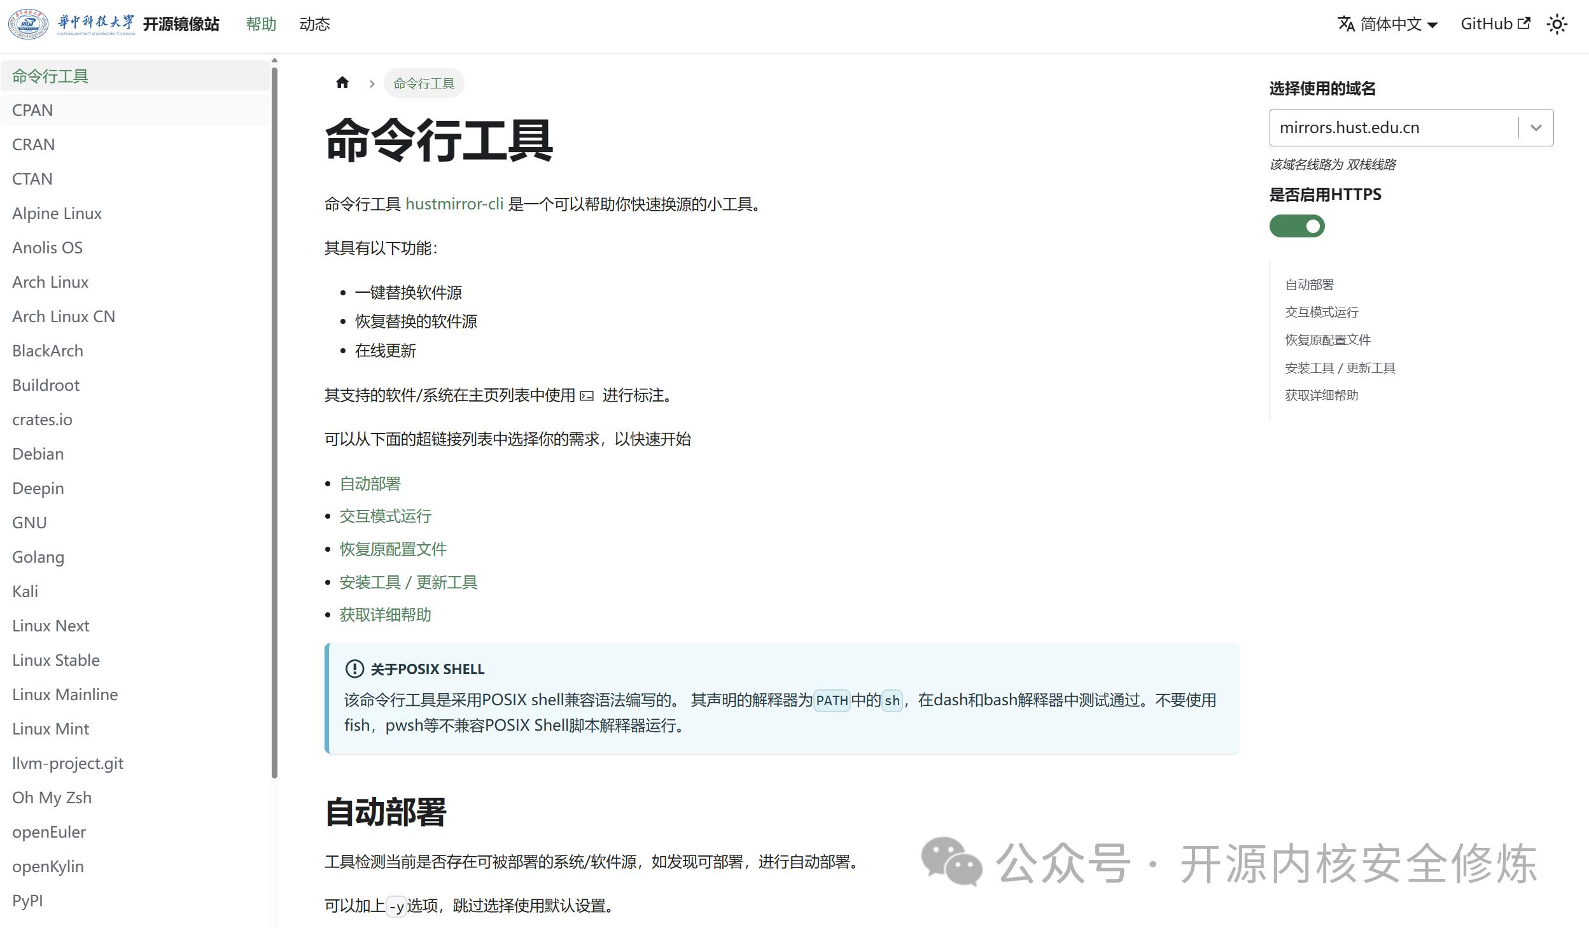Image resolution: width=1589 pixels, height=928 pixels.
Task: Choose Linux Mint in sidebar
Action: [135, 729]
